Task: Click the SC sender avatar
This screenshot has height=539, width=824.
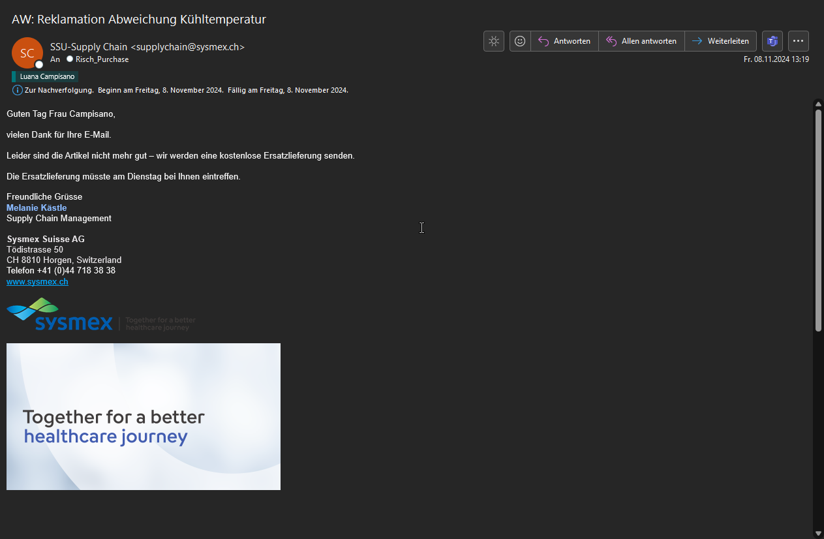Action: coord(27,53)
